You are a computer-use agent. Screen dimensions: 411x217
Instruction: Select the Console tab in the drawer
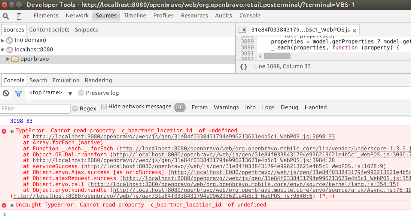coord(14,80)
